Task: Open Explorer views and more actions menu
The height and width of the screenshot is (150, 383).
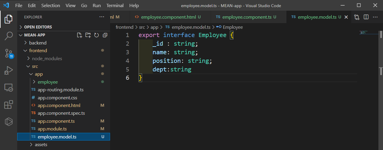Action: 102,17
